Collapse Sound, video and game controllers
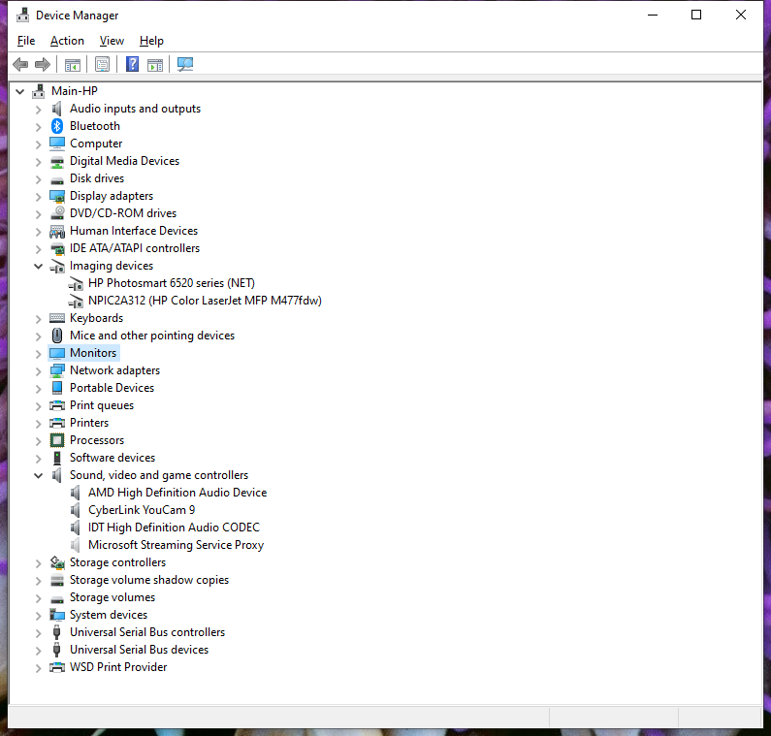This screenshot has height=736, width=771. coord(39,475)
